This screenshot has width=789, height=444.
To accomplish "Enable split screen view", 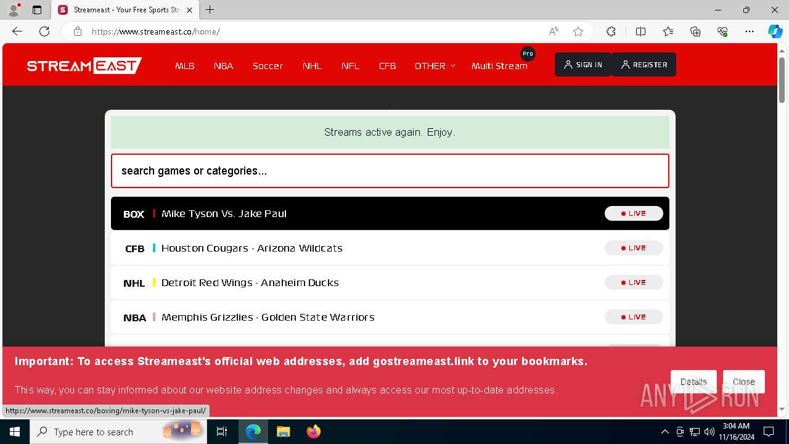I will (640, 31).
